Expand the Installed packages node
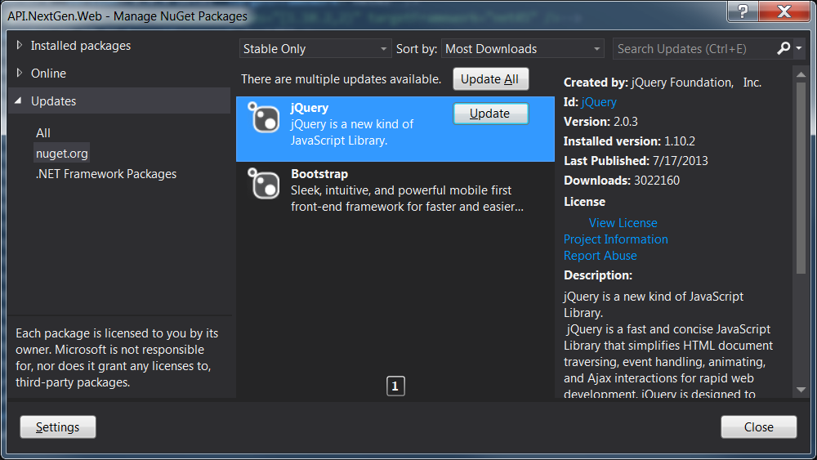The image size is (817, 460). [x=20, y=45]
